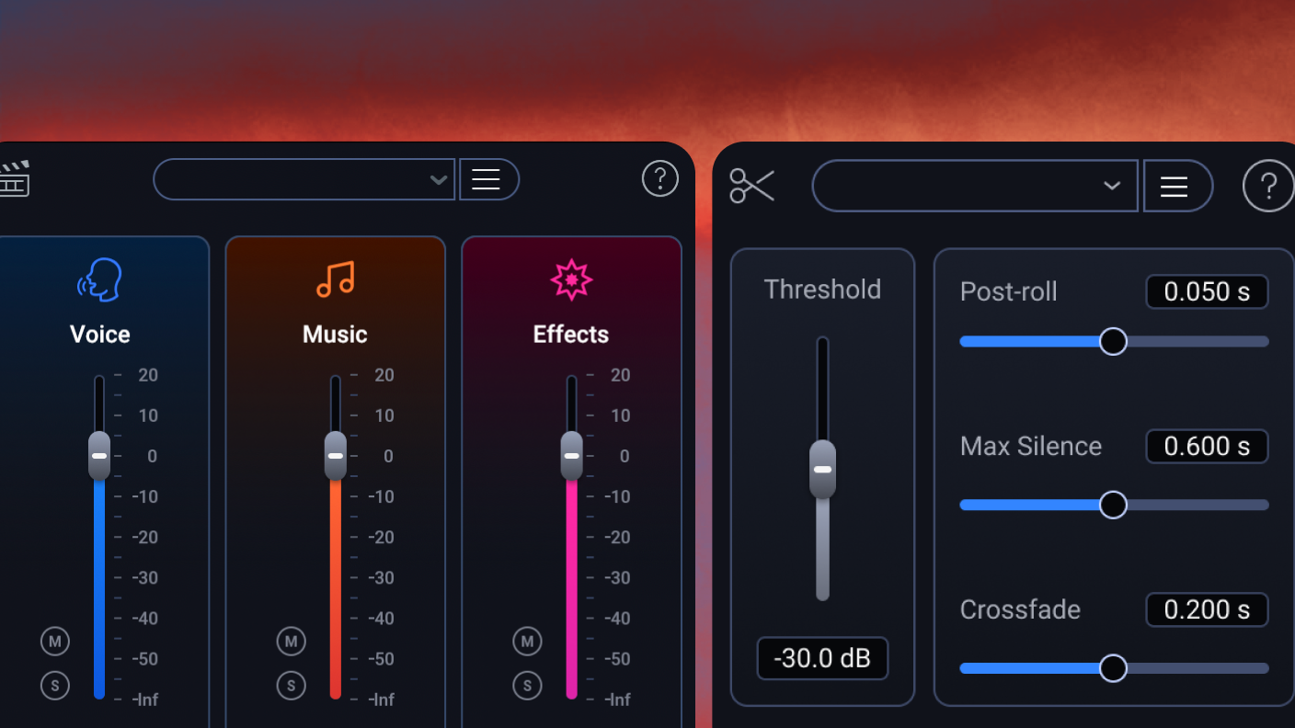Mute the Effects channel

(527, 642)
